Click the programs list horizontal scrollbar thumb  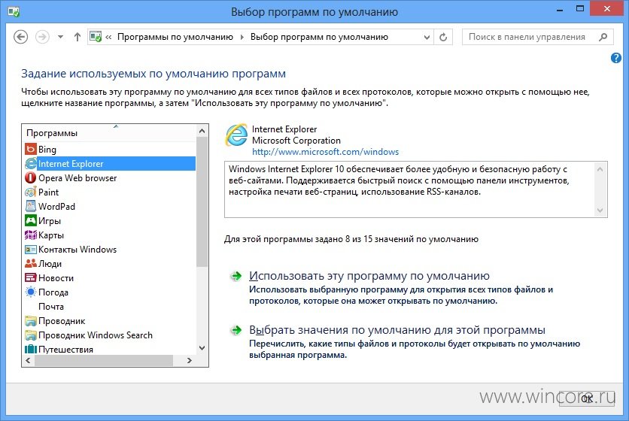click(104, 360)
